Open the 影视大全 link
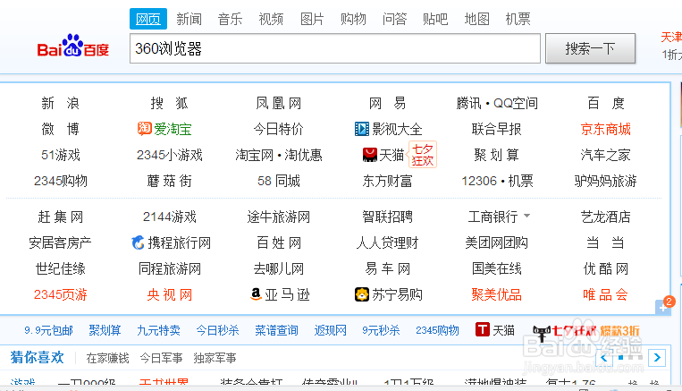The width and height of the screenshot is (682, 391). point(389,129)
